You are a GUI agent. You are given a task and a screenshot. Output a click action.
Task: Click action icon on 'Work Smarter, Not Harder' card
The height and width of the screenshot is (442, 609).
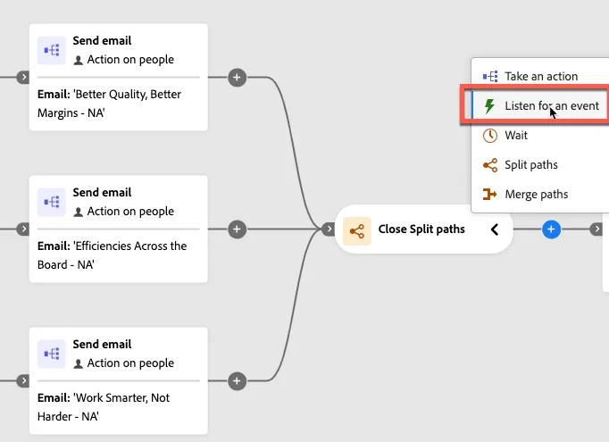click(x=52, y=354)
